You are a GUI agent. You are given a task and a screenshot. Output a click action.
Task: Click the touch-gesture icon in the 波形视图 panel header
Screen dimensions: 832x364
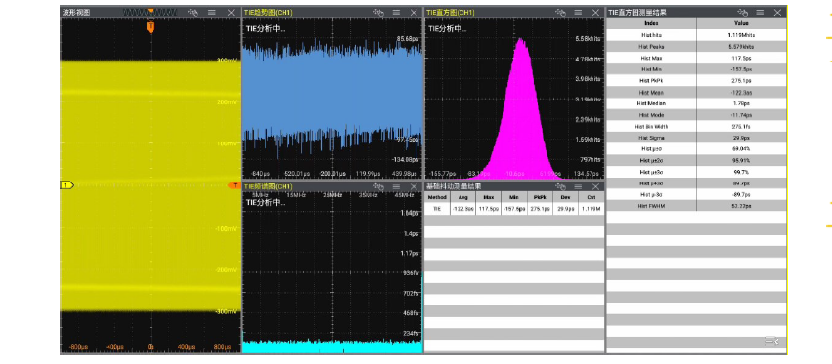coord(194,12)
